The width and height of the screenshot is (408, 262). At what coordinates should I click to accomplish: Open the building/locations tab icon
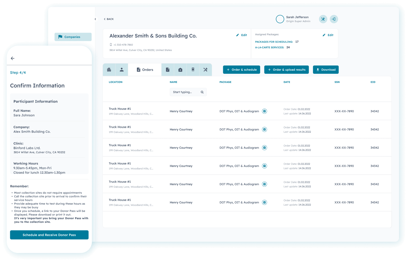pos(109,70)
